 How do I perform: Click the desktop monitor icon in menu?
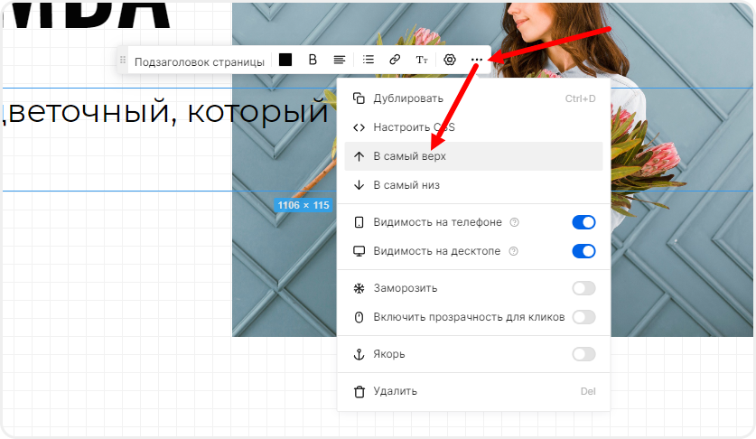[359, 251]
